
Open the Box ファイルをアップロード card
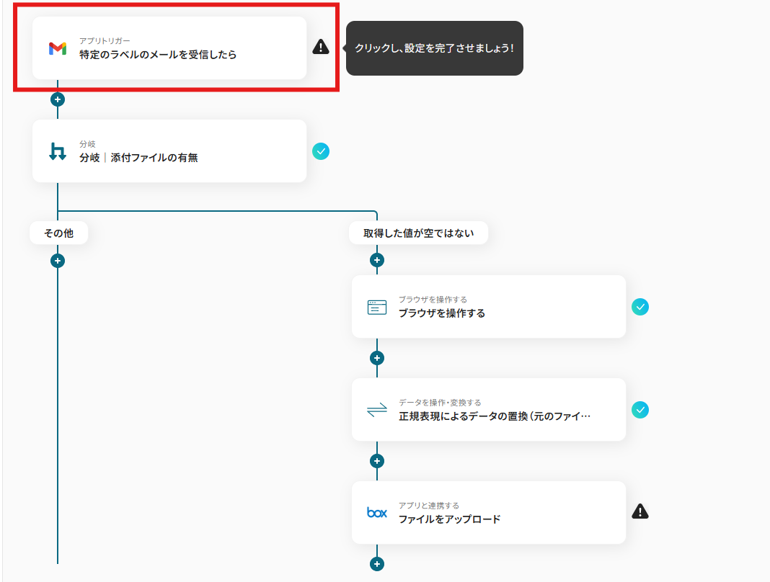[489, 513]
